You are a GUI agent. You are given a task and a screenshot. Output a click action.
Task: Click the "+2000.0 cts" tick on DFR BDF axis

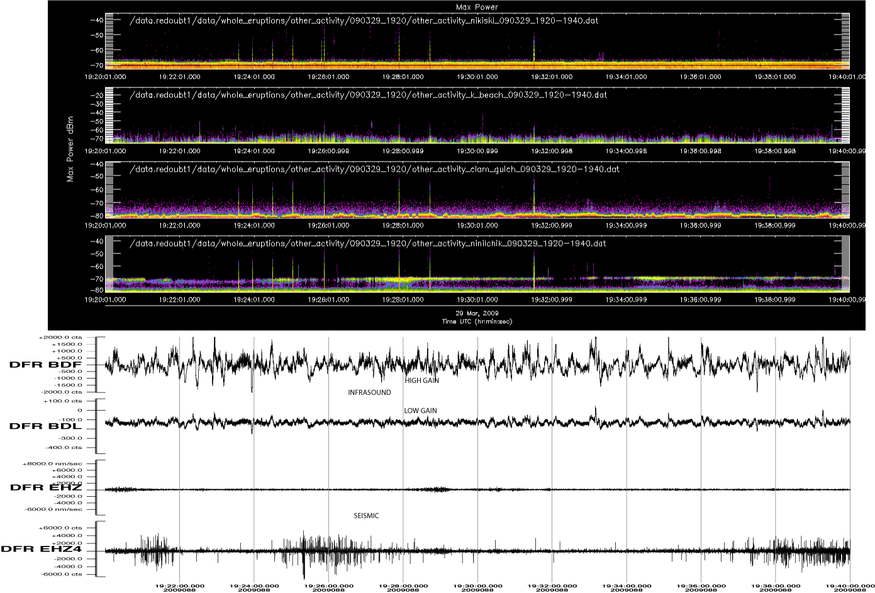(60, 338)
